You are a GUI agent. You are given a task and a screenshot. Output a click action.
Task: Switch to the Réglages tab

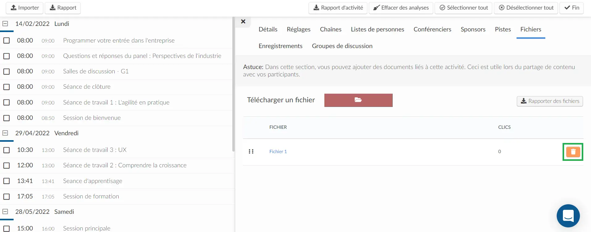(298, 29)
